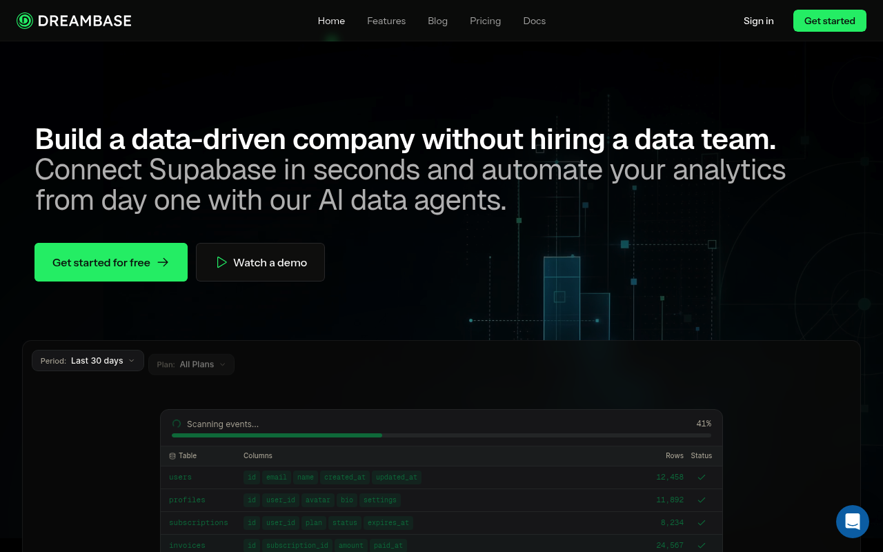The image size is (883, 552).
Task: Click the expires_at column tag
Action: [388, 522]
